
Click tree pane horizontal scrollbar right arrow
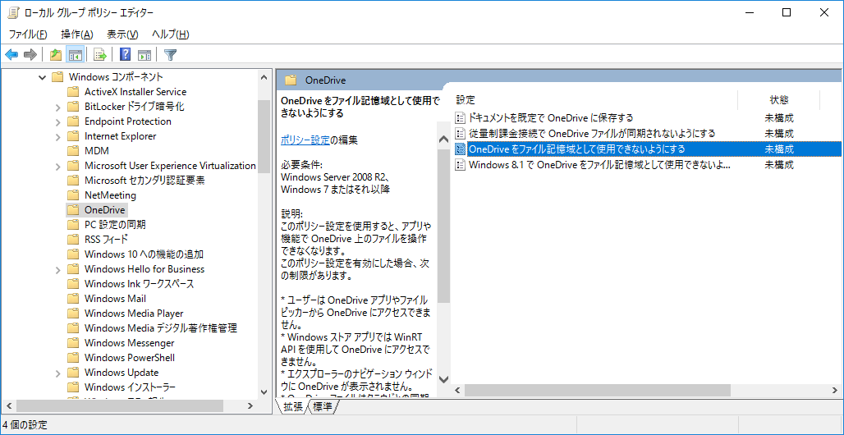coord(250,405)
